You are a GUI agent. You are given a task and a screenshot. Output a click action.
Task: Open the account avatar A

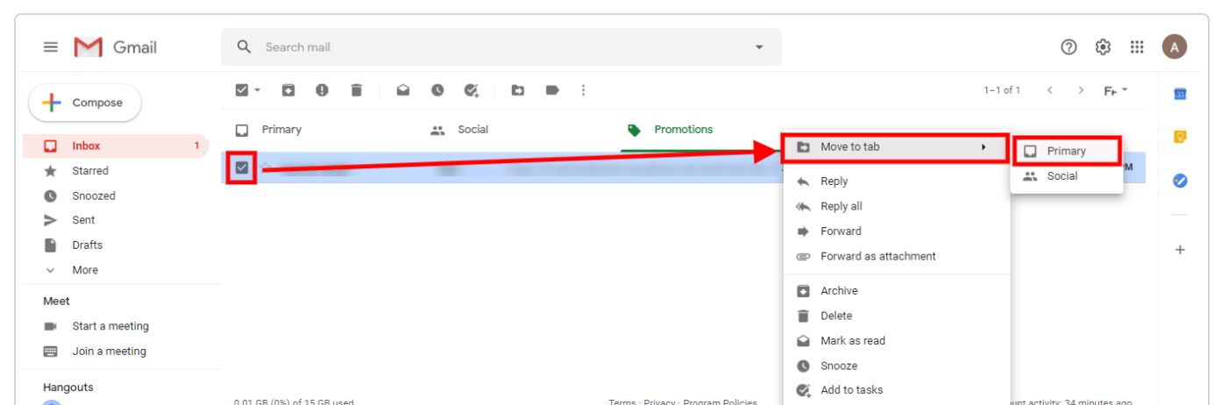point(1175,46)
